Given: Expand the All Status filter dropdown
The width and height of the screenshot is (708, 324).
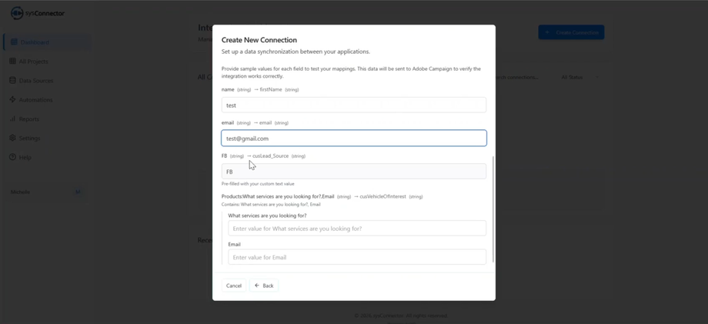Looking at the screenshot, I should (579, 78).
